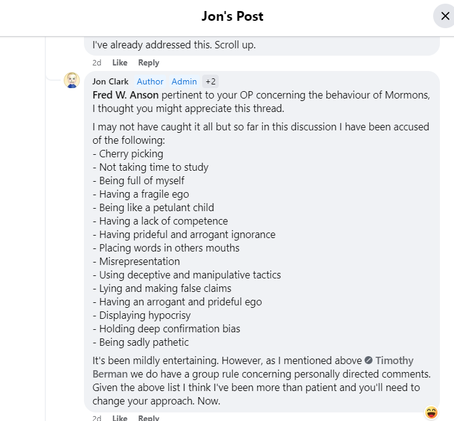
Task: Expand the +2 additional badges
Action: 211,81
